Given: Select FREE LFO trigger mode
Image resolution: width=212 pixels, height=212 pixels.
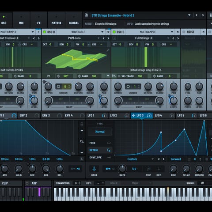Looking at the screenshot, I should click(x=100, y=143).
